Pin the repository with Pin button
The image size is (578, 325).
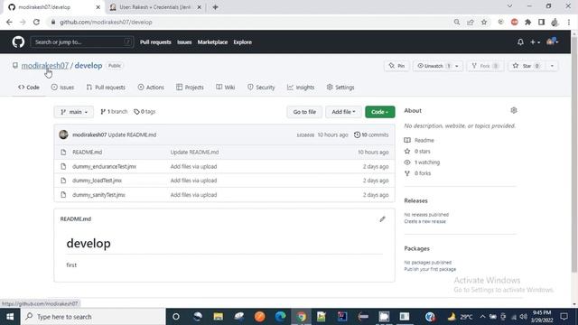[396, 66]
